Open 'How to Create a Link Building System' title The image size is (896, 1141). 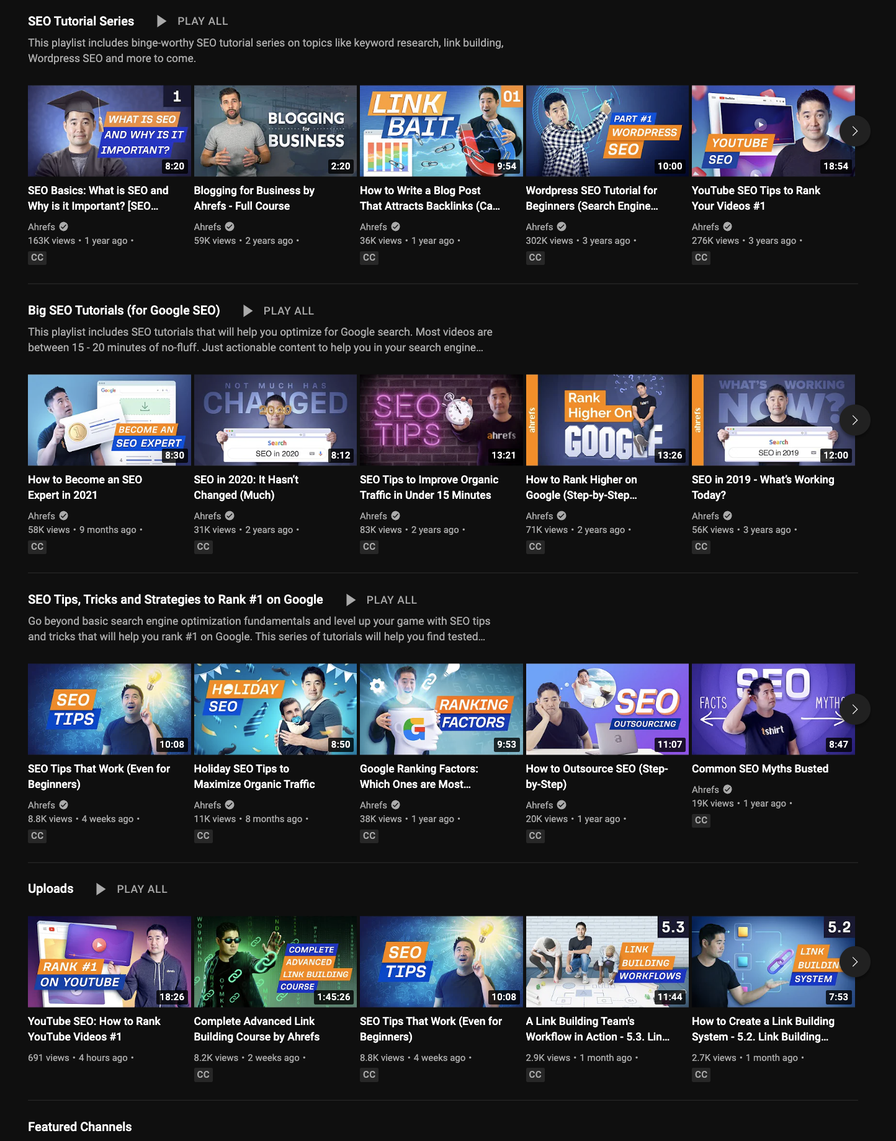pyautogui.click(x=763, y=1029)
